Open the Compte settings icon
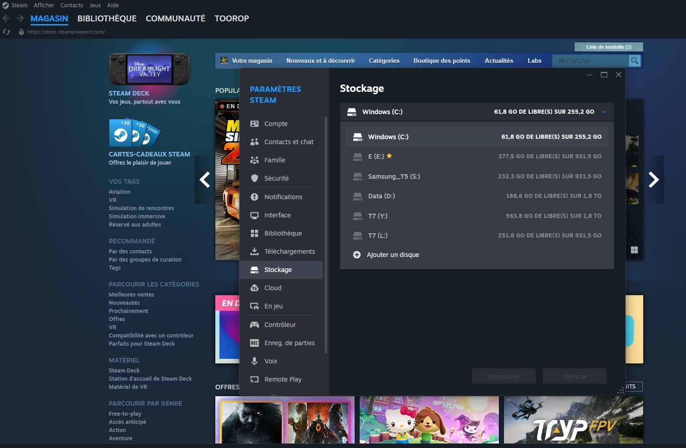The height and width of the screenshot is (448, 686). [254, 124]
